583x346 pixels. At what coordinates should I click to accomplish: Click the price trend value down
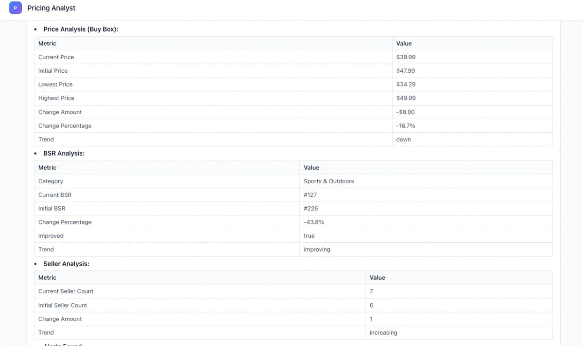pyautogui.click(x=403, y=140)
